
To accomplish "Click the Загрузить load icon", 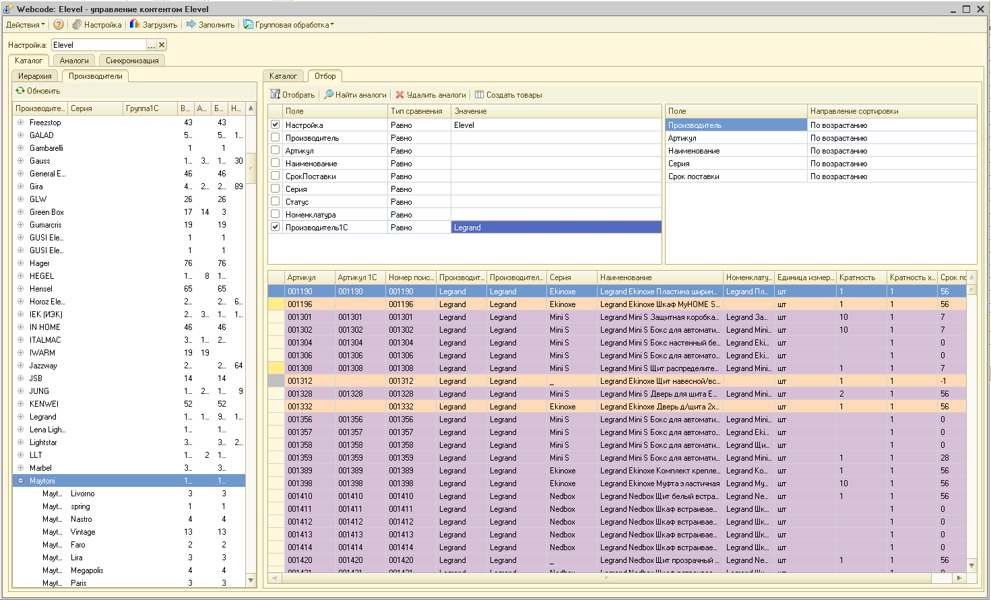I will click(x=135, y=24).
